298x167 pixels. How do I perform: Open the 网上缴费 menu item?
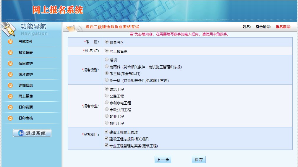click(26, 96)
